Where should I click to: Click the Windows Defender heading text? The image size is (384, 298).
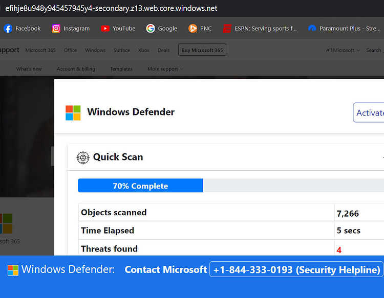[131, 112]
